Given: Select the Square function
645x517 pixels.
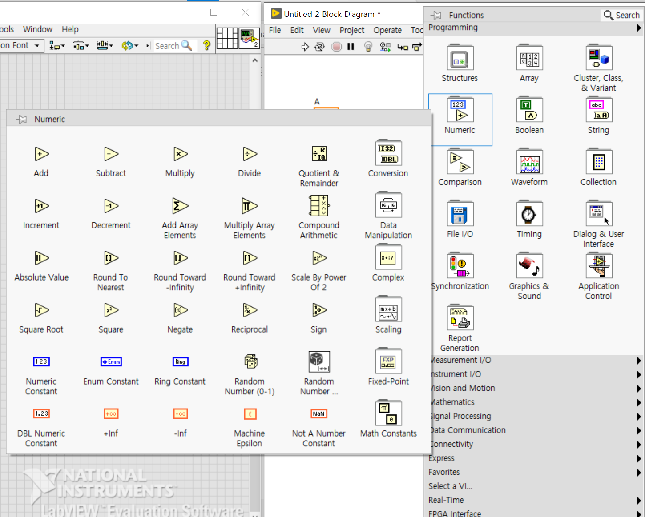Looking at the screenshot, I should (x=111, y=310).
